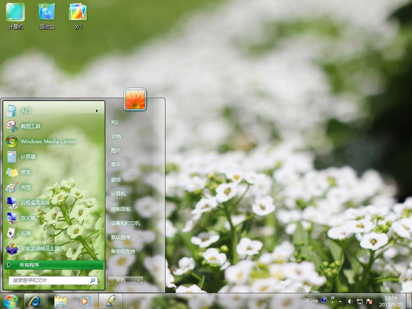Expand 所有程序 all programs list
412x309 pixels.
pos(54,265)
